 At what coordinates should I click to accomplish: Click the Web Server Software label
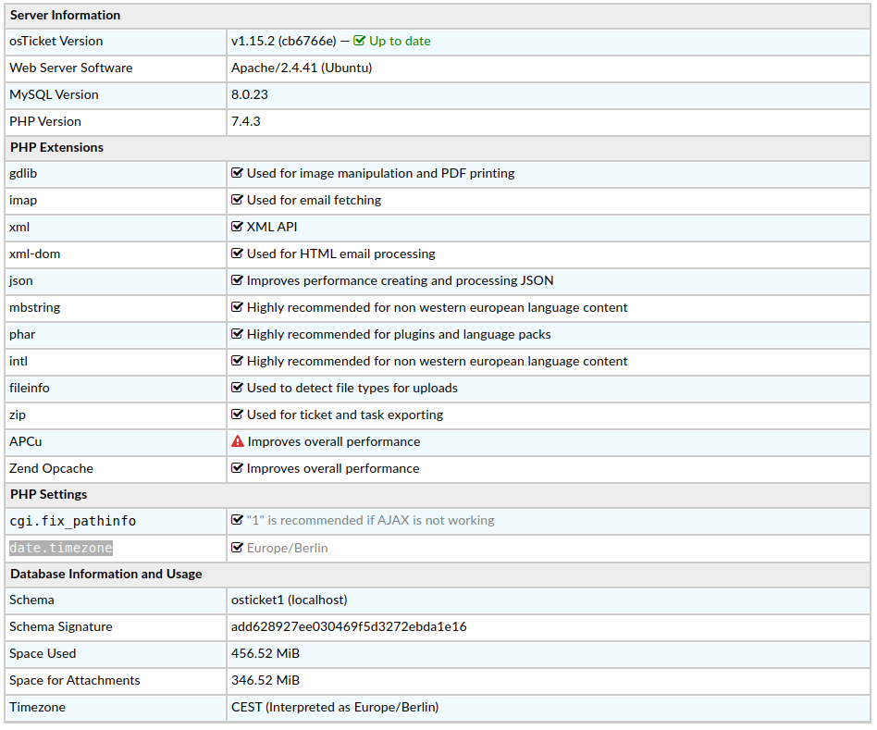coord(71,68)
